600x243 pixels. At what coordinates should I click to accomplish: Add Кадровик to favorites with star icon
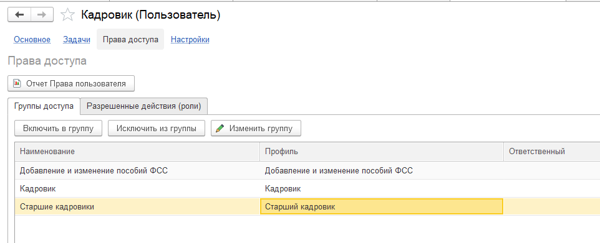click(x=68, y=15)
